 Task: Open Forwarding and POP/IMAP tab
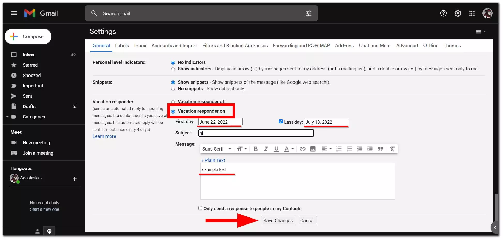[x=301, y=46]
